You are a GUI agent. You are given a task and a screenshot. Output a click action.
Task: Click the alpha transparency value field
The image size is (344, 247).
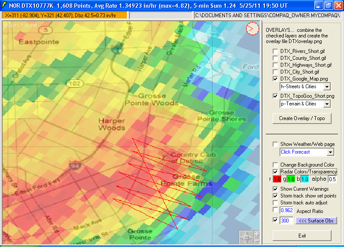pos(333,179)
